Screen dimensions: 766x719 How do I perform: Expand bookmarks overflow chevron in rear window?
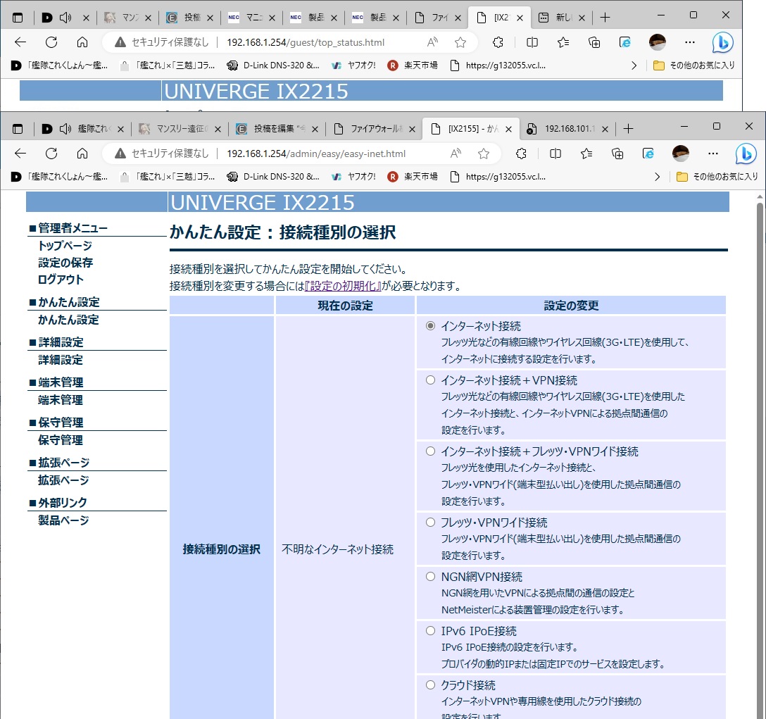pos(634,65)
